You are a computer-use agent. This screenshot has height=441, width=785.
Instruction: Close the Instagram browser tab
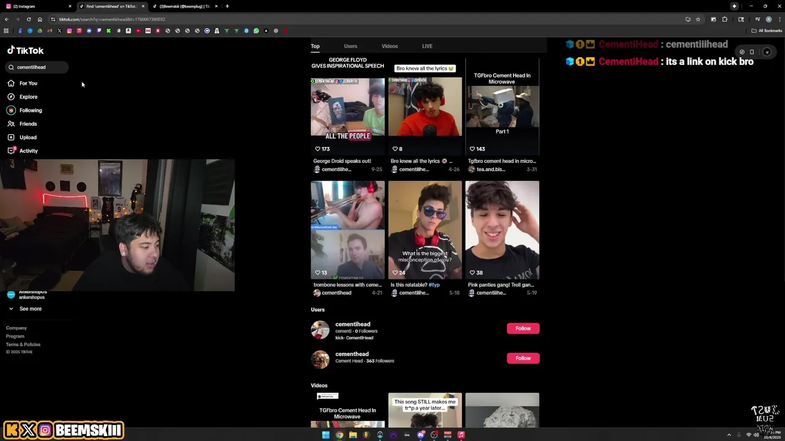[x=70, y=6]
